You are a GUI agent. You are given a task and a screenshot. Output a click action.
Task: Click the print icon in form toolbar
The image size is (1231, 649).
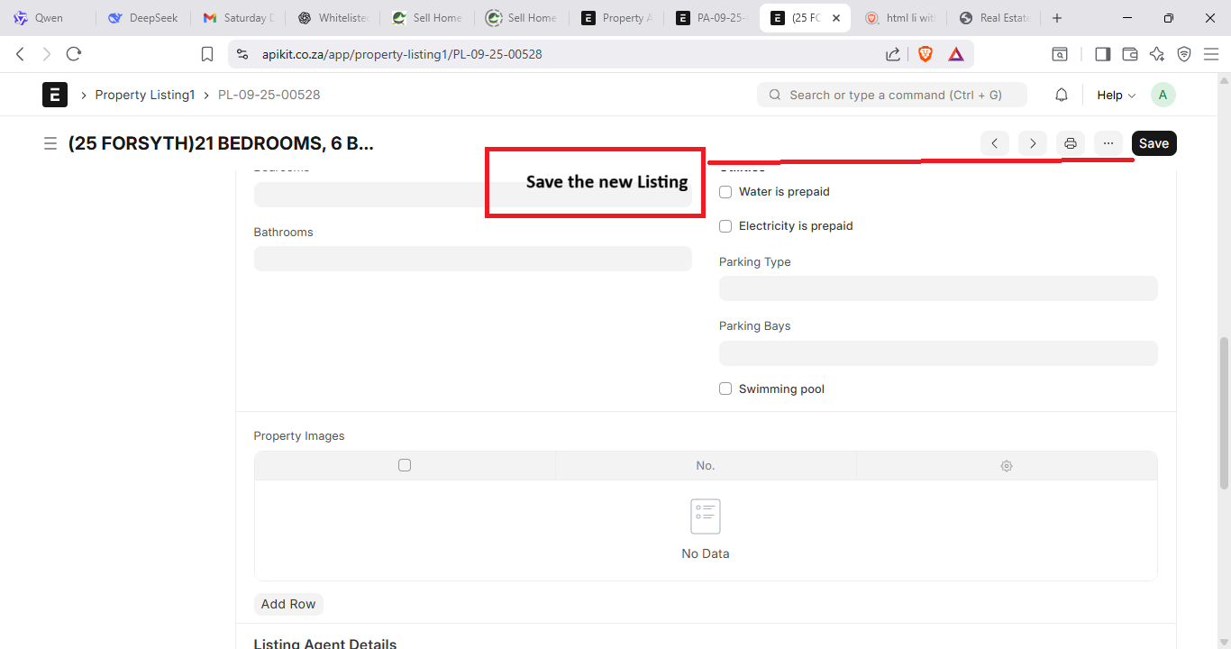click(1070, 143)
